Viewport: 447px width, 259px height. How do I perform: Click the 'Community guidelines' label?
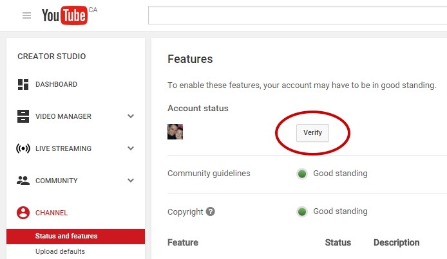pos(209,174)
